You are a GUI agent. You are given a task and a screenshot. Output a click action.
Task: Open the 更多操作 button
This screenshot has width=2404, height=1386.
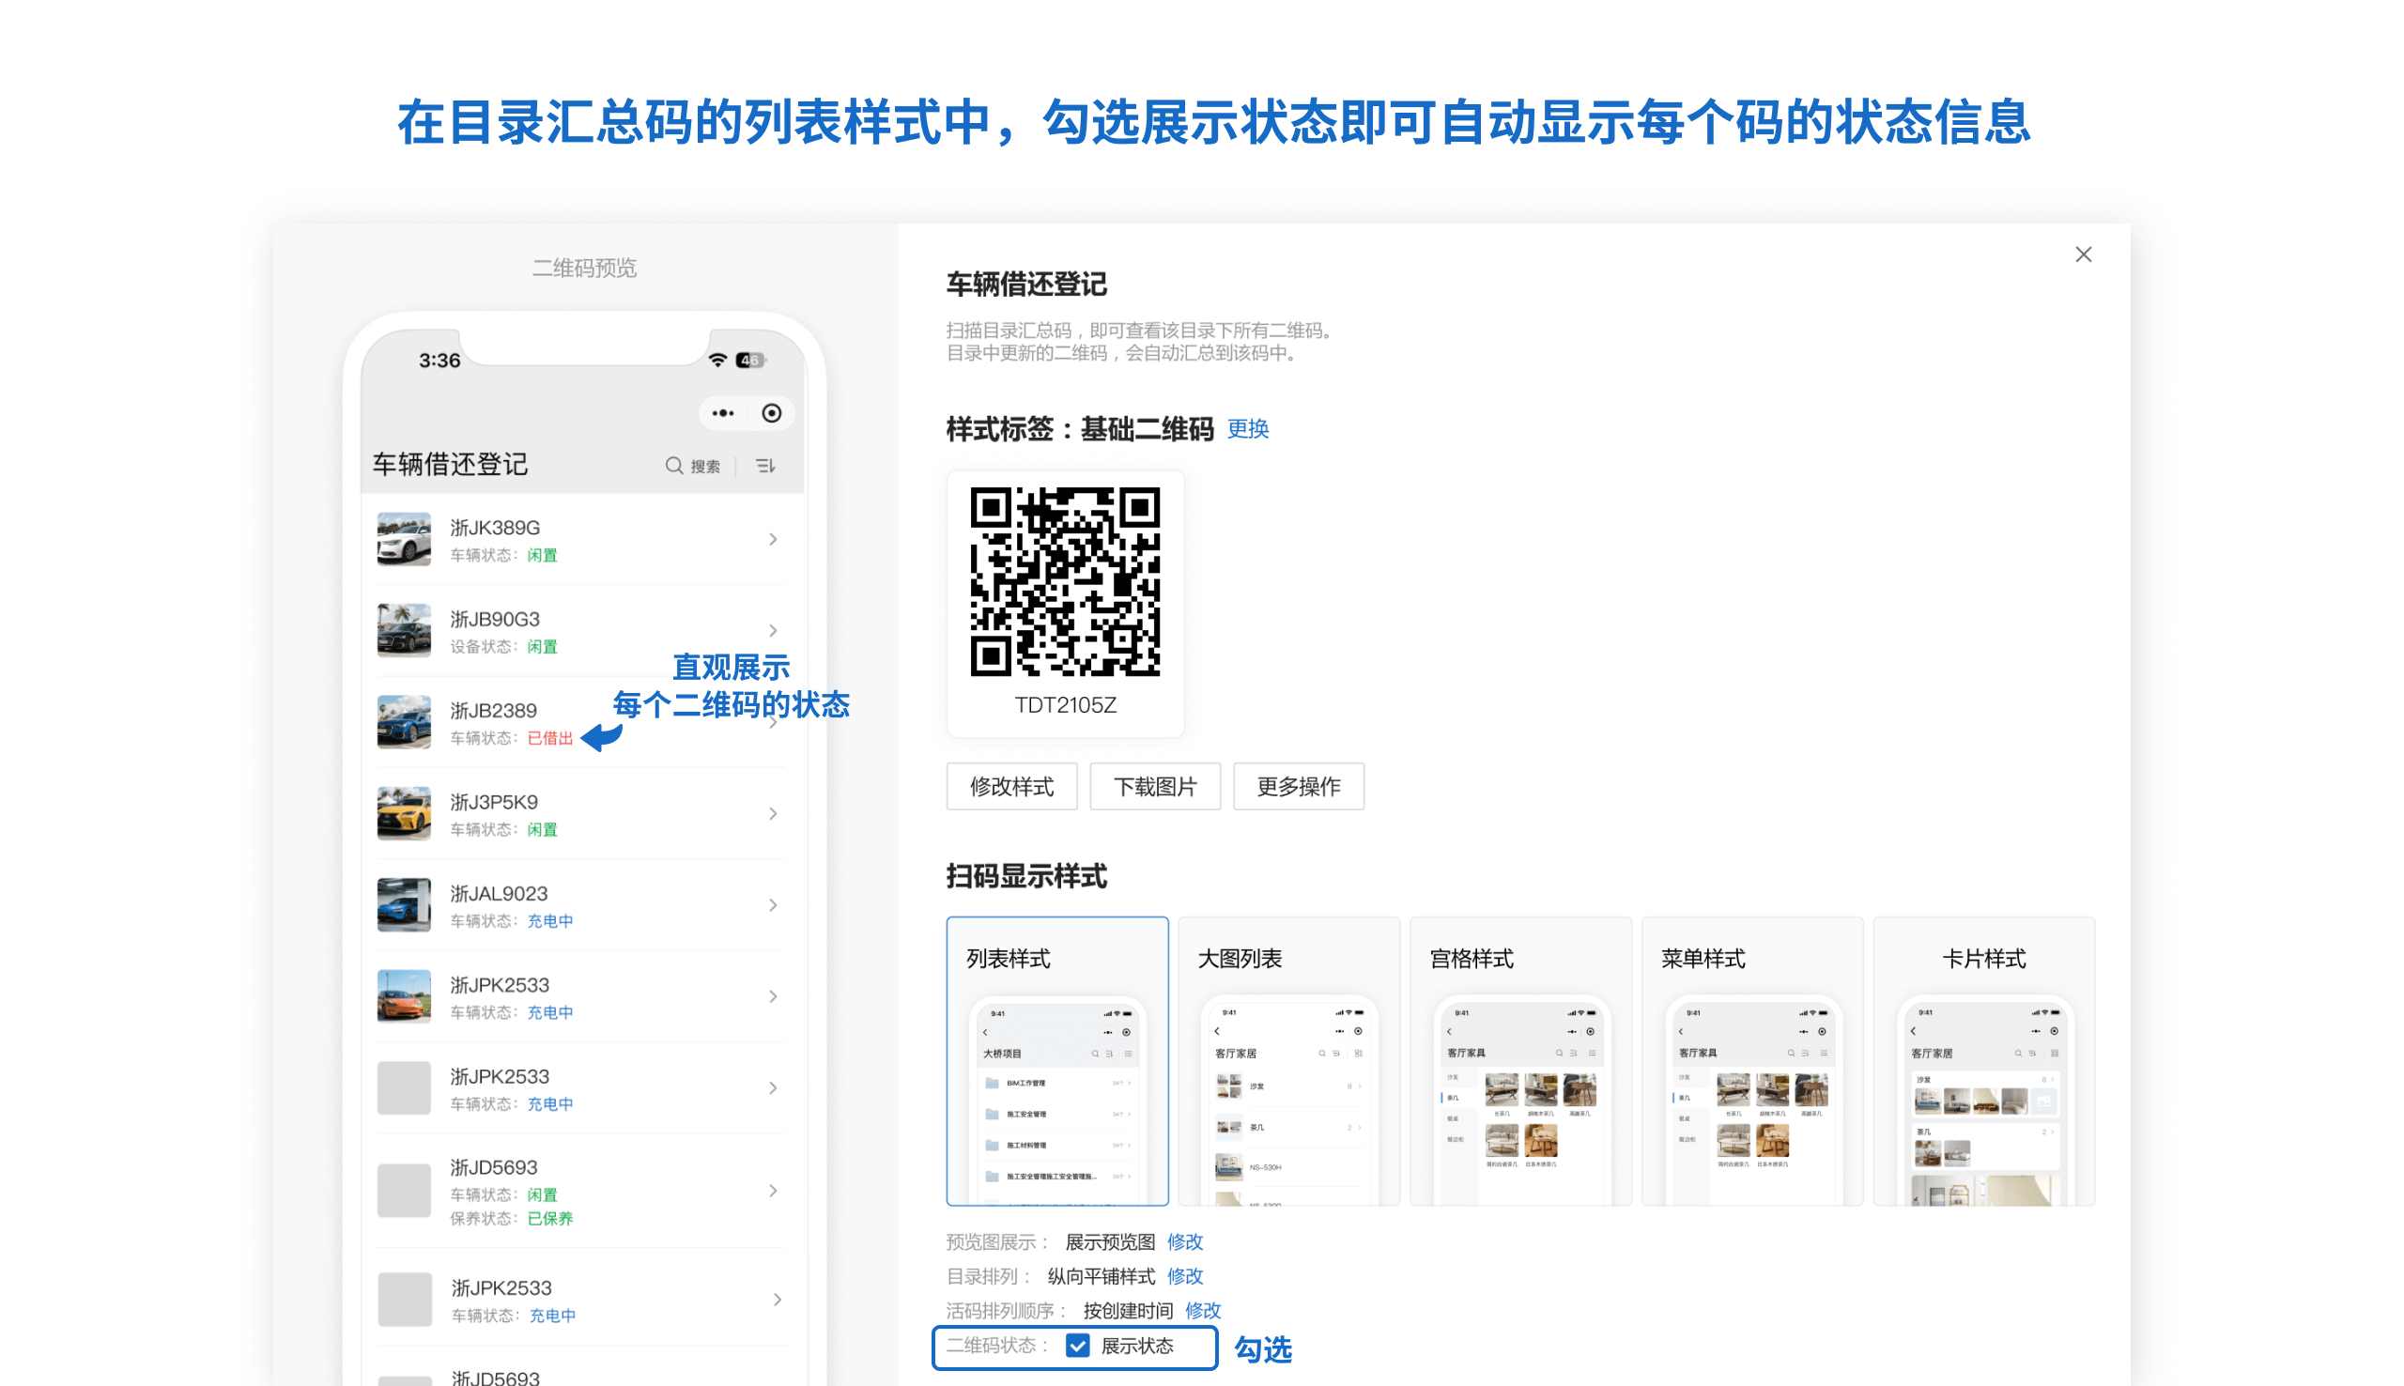1298,786
